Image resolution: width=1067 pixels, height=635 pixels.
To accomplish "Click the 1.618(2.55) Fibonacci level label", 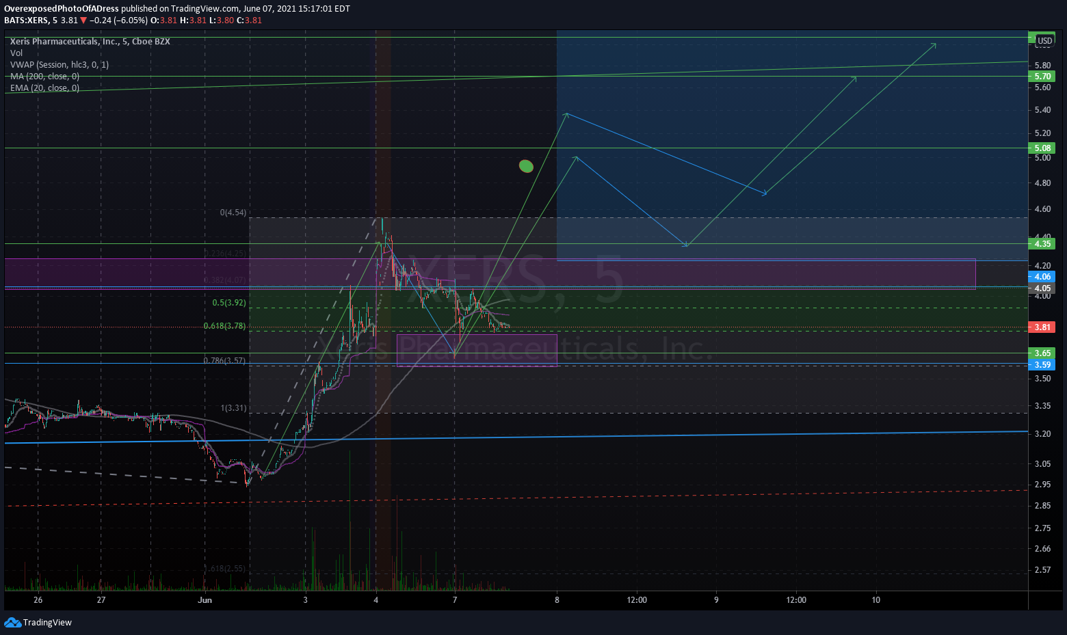I will pyautogui.click(x=225, y=569).
